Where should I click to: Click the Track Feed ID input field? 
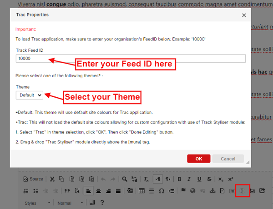[x=131, y=59]
